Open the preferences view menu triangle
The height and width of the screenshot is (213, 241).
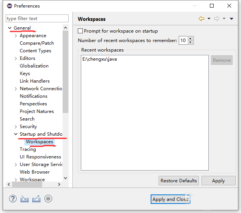coord(232,19)
